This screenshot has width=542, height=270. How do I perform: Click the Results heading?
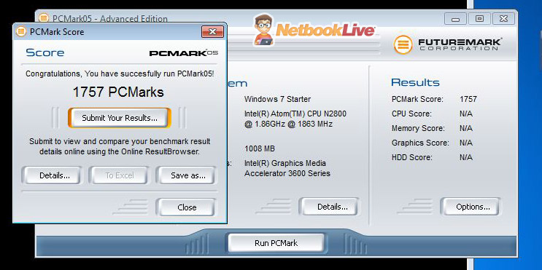pyautogui.click(x=416, y=82)
